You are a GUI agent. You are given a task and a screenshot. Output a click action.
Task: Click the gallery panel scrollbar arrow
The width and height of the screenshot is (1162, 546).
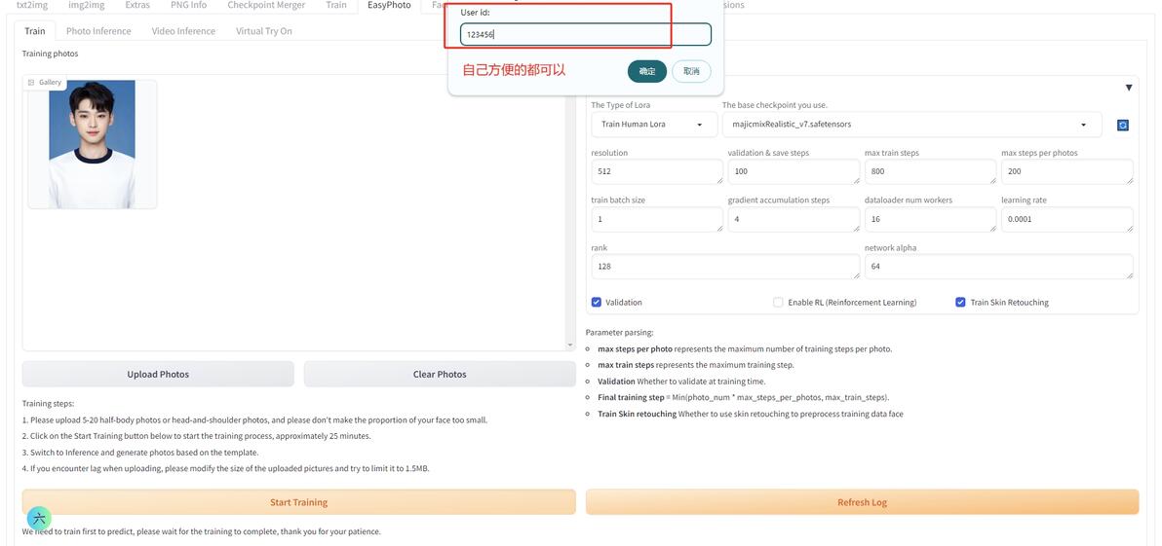pyautogui.click(x=570, y=346)
